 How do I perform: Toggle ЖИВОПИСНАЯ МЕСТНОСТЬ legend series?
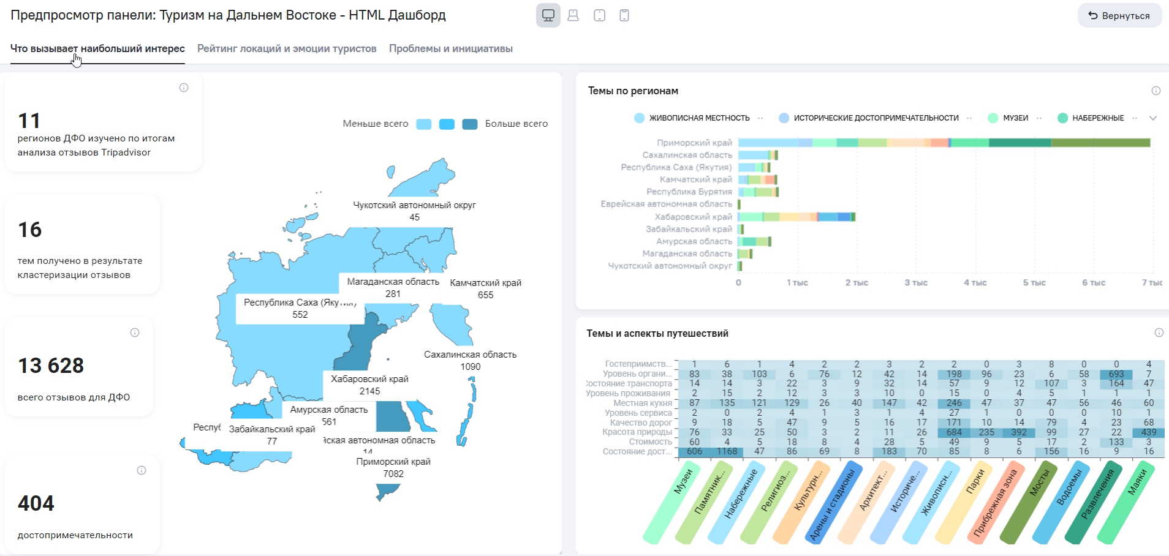coord(692,118)
